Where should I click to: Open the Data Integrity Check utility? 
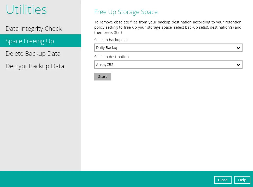pyautogui.click(x=33, y=29)
